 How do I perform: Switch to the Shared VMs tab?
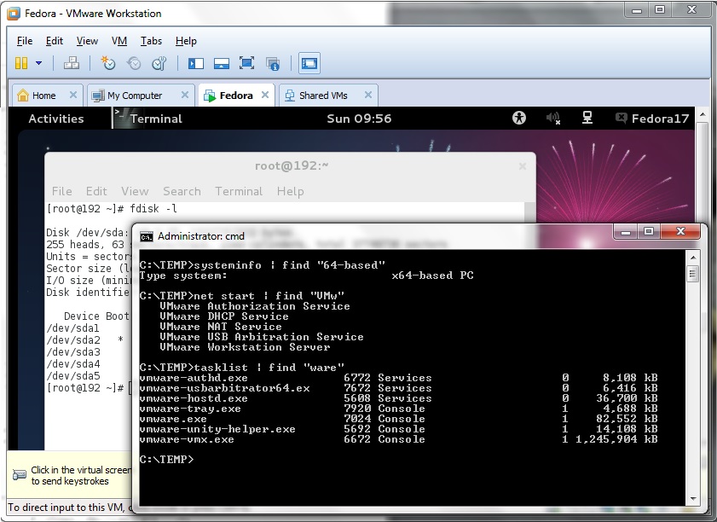[x=322, y=96]
